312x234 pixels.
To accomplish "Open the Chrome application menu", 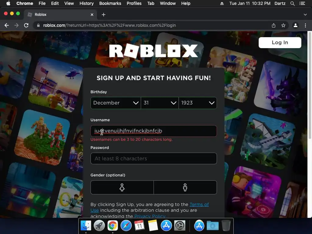I will (x=25, y=3).
